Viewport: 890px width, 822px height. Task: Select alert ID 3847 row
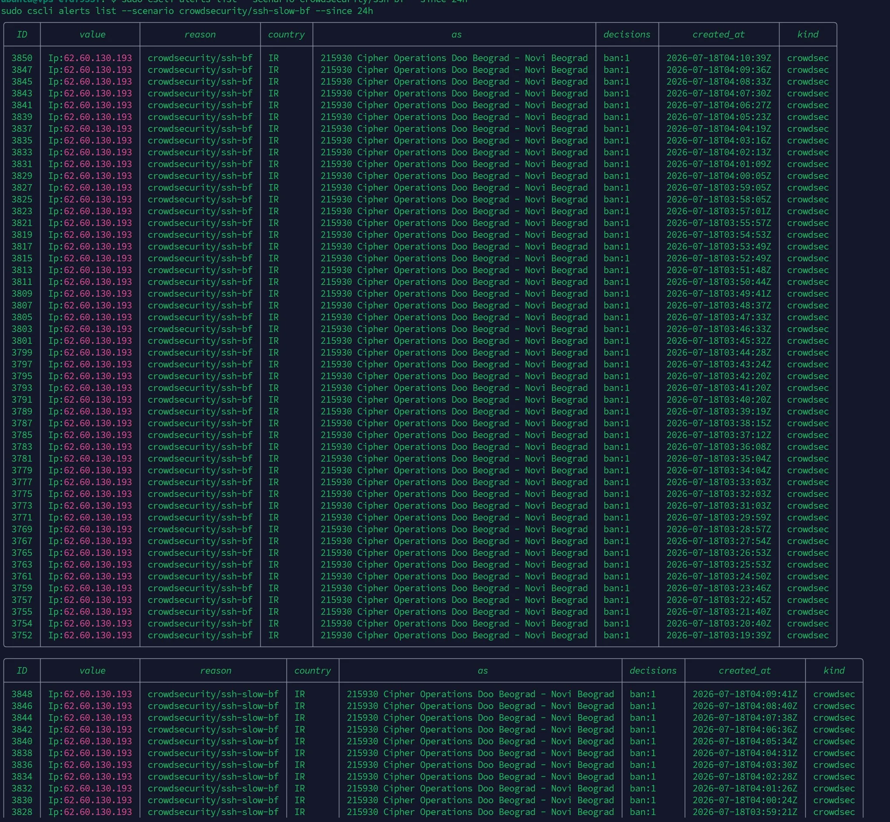click(x=22, y=70)
